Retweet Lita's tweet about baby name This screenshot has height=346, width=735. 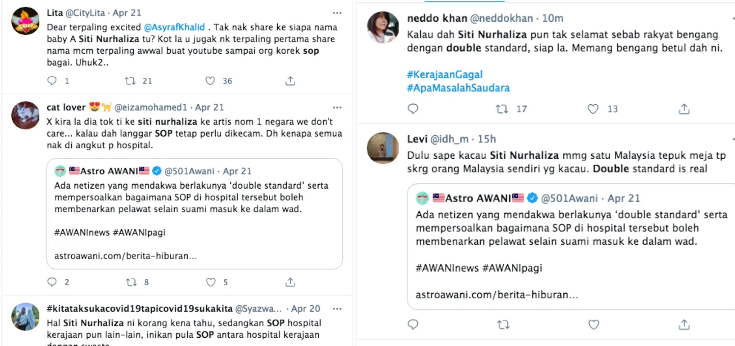130,81
